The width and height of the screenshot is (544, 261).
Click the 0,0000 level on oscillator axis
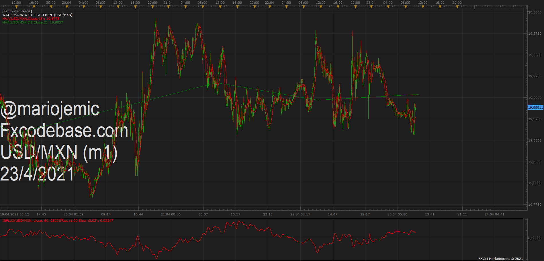(x=535, y=238)
